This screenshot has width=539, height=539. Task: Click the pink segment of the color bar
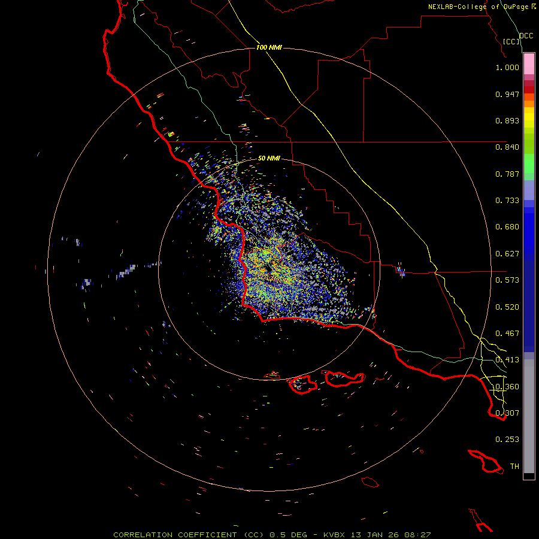click(x=529, y=64)
